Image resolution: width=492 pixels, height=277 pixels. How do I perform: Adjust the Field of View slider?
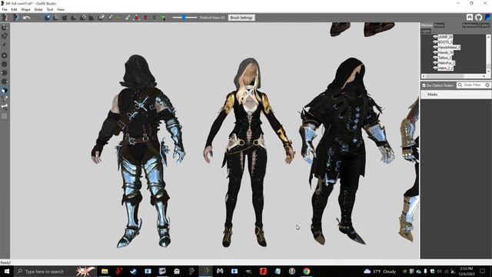tap(184, 18)
